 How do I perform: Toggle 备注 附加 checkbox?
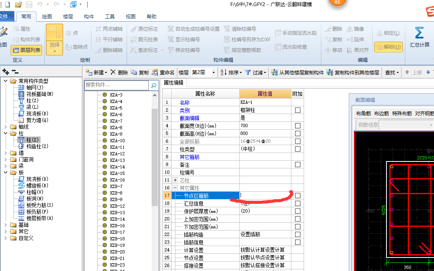298,164
